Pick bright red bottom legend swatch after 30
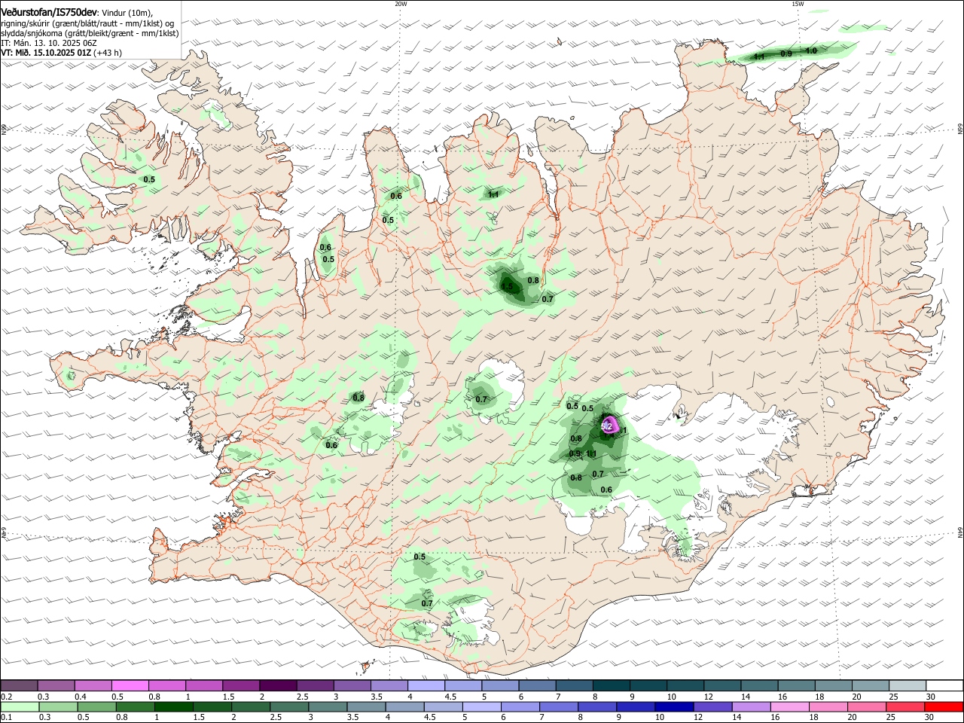 (x=942, y=706)
